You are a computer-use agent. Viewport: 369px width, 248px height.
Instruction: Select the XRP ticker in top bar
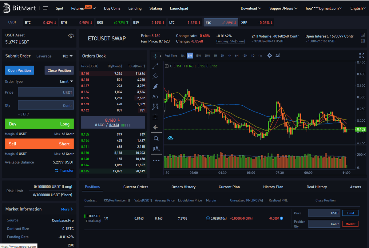257,22
